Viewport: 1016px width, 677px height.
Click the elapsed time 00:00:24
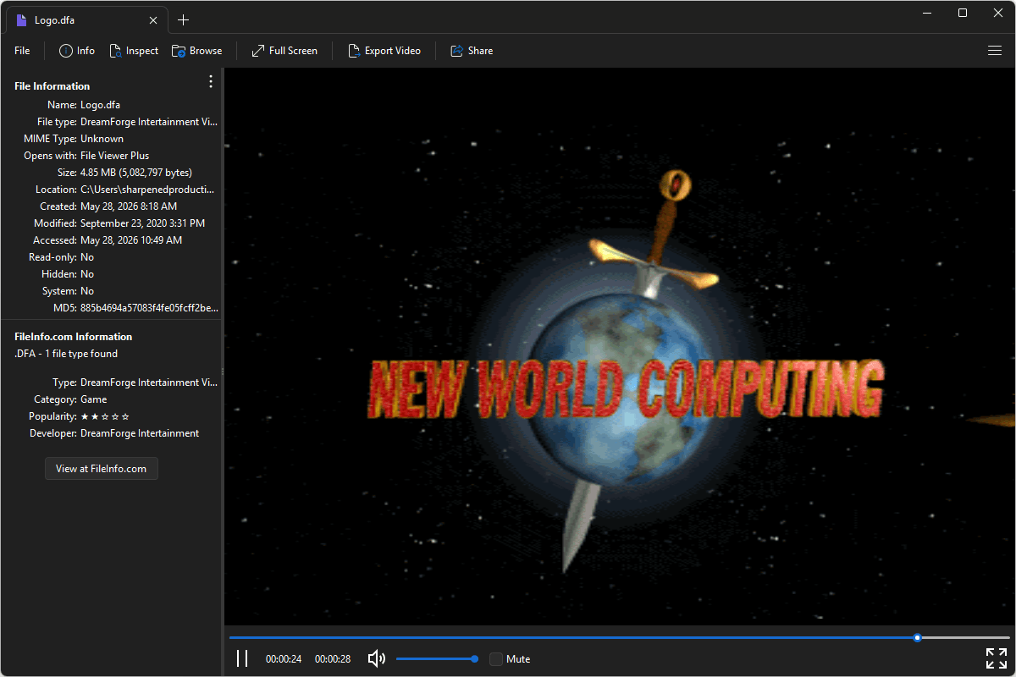coord(284,659)
